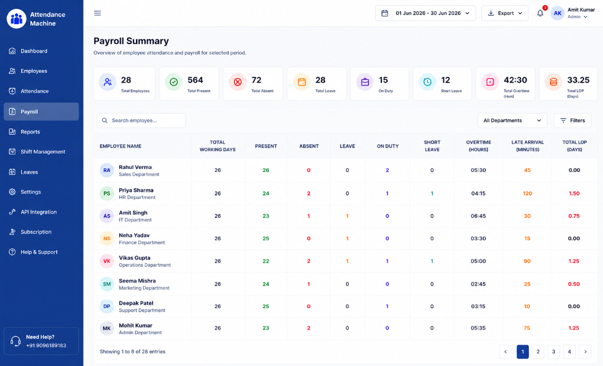Screen dimensions: 603x366
Task: Go to Employees in the sidebar
Action: (x=41, y=71)
